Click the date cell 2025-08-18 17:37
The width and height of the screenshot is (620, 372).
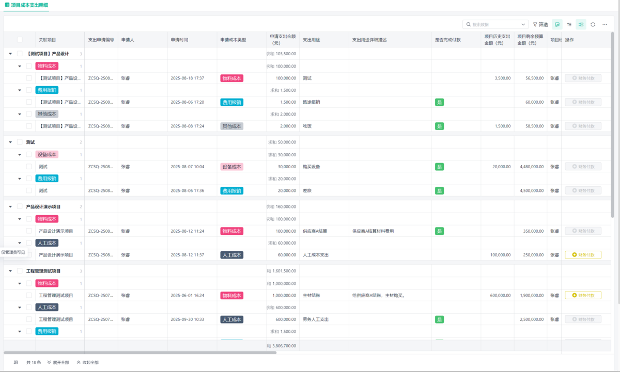tap(188, 78)
